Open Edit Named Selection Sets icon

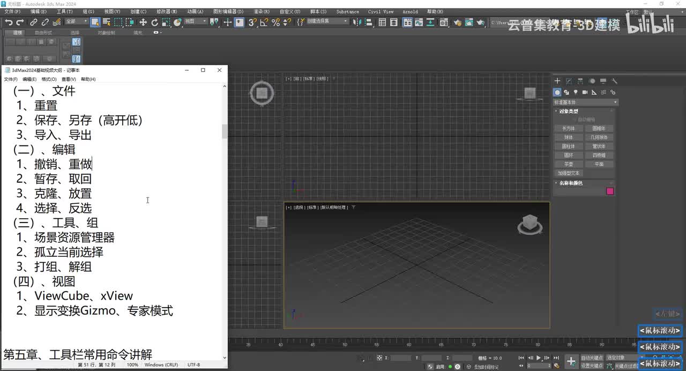point(301,22)
